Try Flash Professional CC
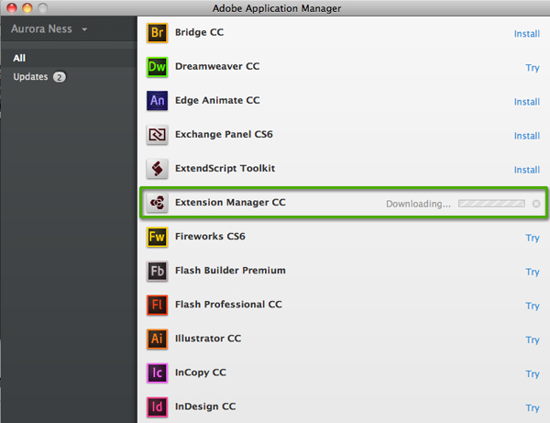Viewport: 550px width, 423px height. tap(533, 306)
